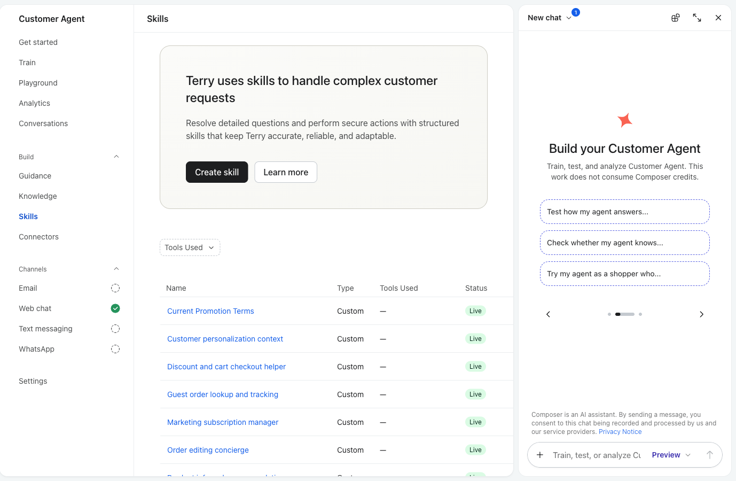Close the New chat panel

(718, 18)
